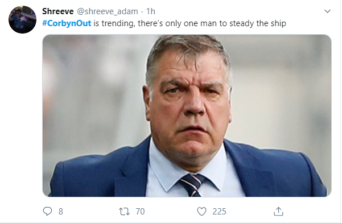Open the tweet via the 1h timestamp

point(150,11)
